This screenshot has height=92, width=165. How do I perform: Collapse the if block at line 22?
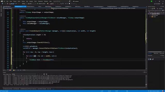[x=12, y=35]
